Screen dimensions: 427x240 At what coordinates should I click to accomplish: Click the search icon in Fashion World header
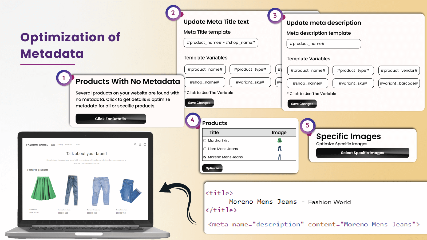[x=135, y=145]
